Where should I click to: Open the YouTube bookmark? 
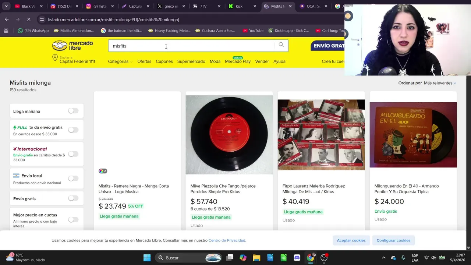[253, 31]
